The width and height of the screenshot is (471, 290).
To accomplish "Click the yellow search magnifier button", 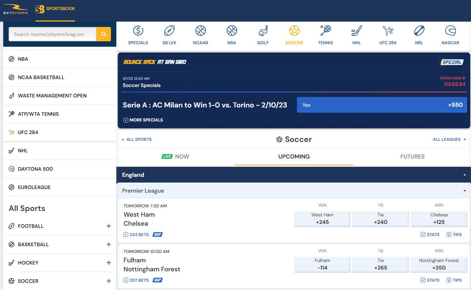I will (103, 34).
